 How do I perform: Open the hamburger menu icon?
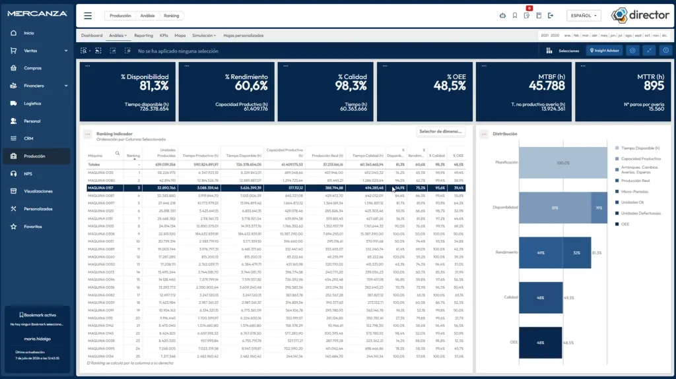pyautogui.click(x=88, y=16)
